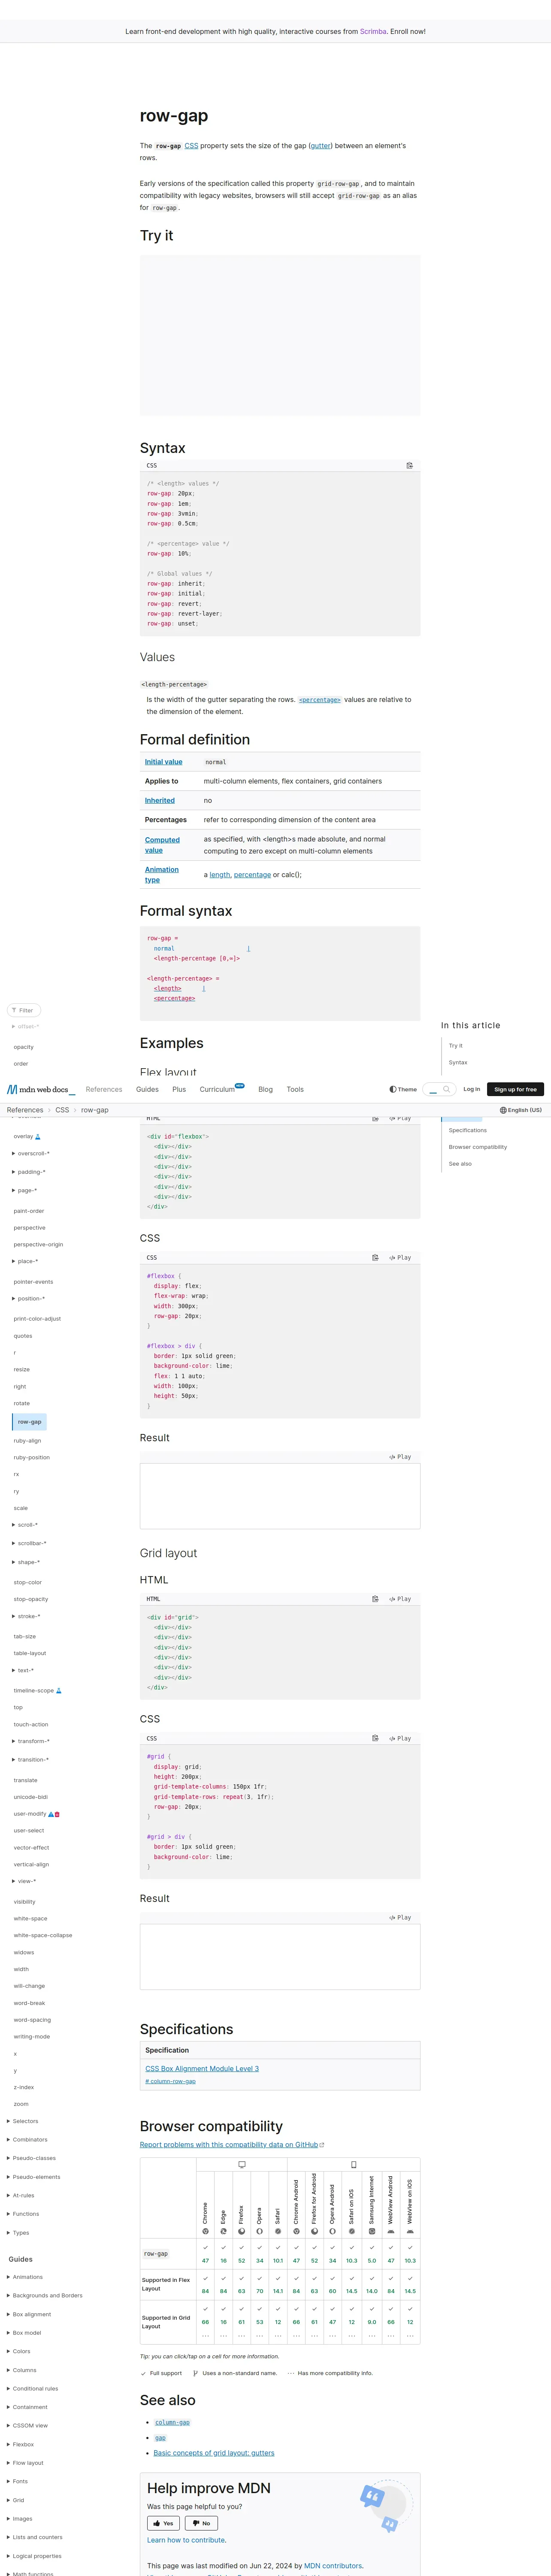Click the search magnifier icon in header
The image size is (551, 2576).
pos(447,1089)
